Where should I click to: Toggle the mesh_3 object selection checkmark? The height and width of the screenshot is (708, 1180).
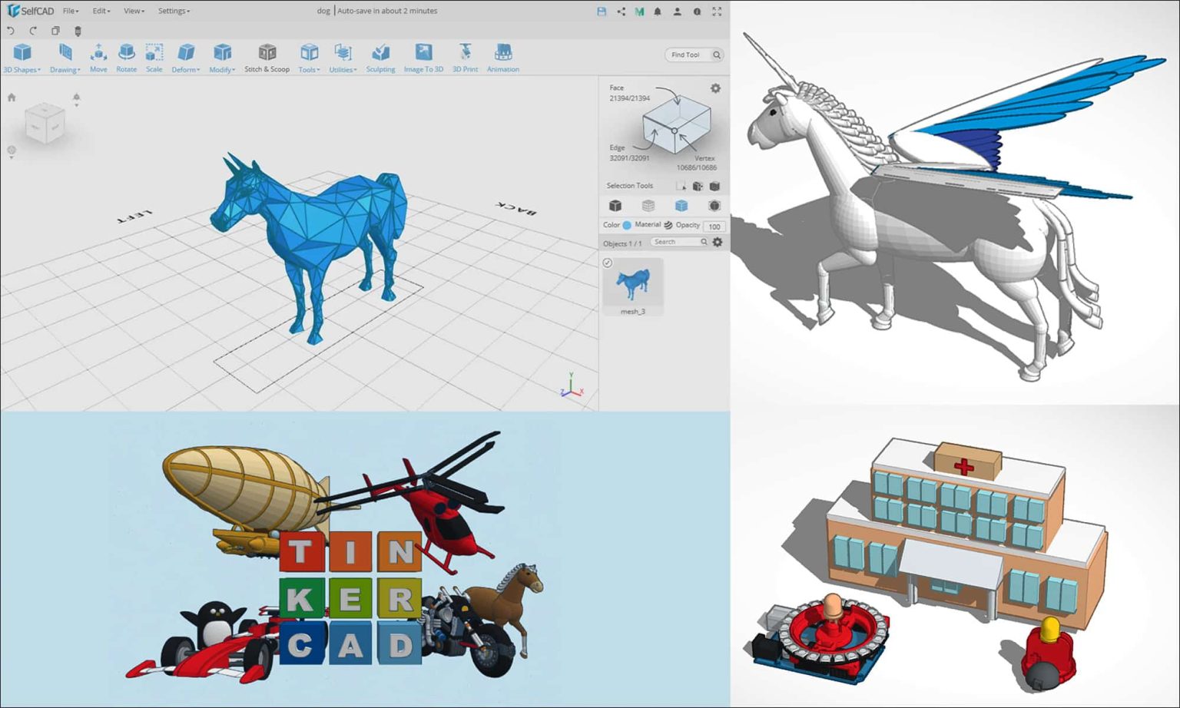(607, 263)
